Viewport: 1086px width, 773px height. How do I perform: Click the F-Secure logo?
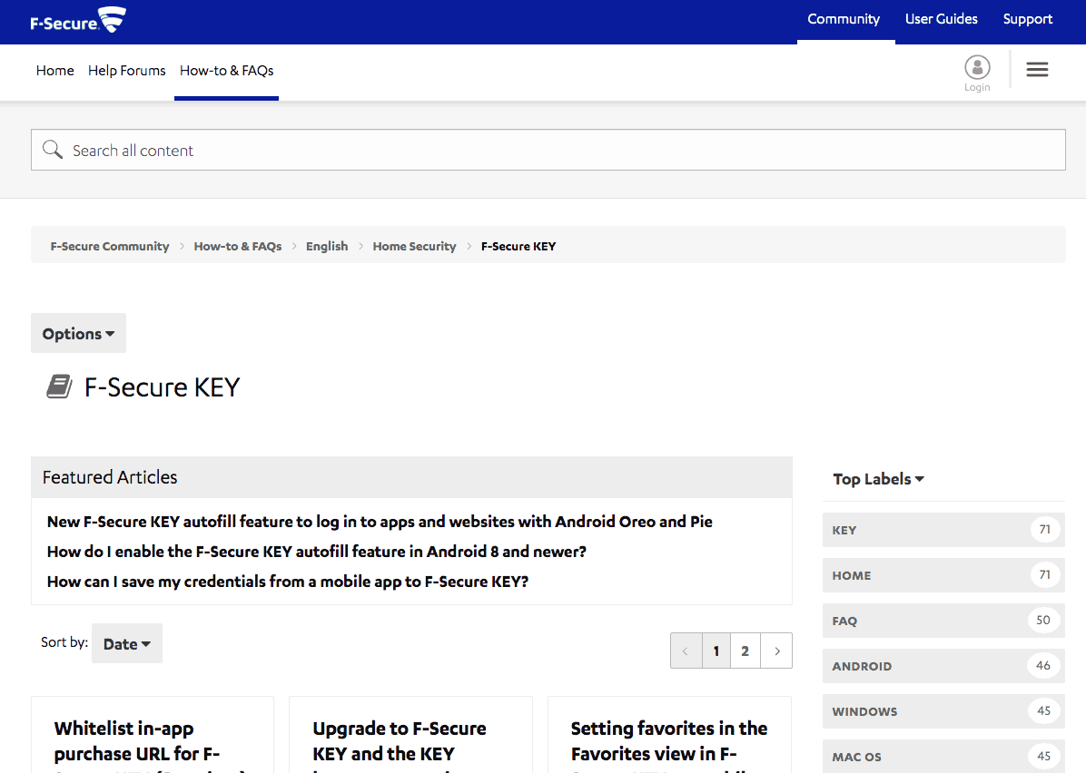77,19
